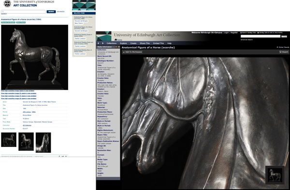Click the search field in the dark header
This screenshot has height=190, width=290.
261,36
